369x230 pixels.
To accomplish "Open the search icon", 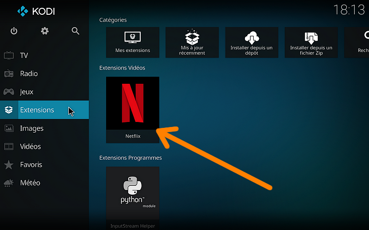I will (x=75, y=31).
